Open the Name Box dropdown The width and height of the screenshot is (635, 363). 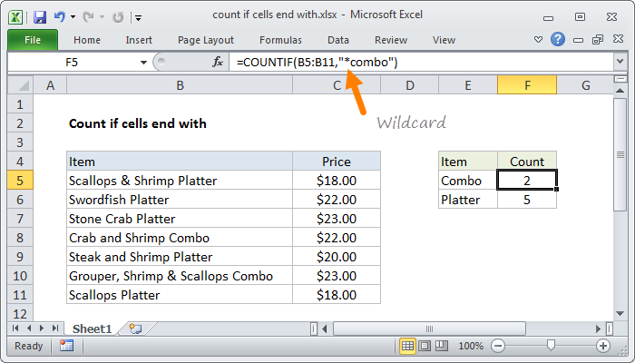pos(142,62)
